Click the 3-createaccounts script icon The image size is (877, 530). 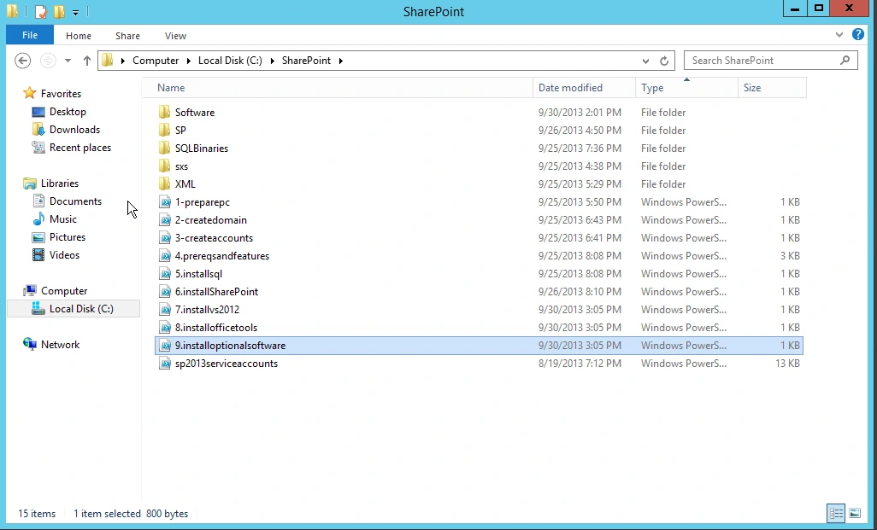pyautogui.click(x=165, y=238)
